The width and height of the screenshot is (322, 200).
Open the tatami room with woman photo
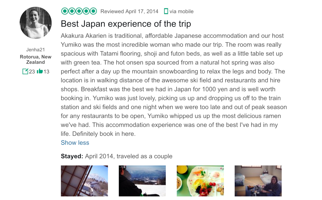pos(258,181)
